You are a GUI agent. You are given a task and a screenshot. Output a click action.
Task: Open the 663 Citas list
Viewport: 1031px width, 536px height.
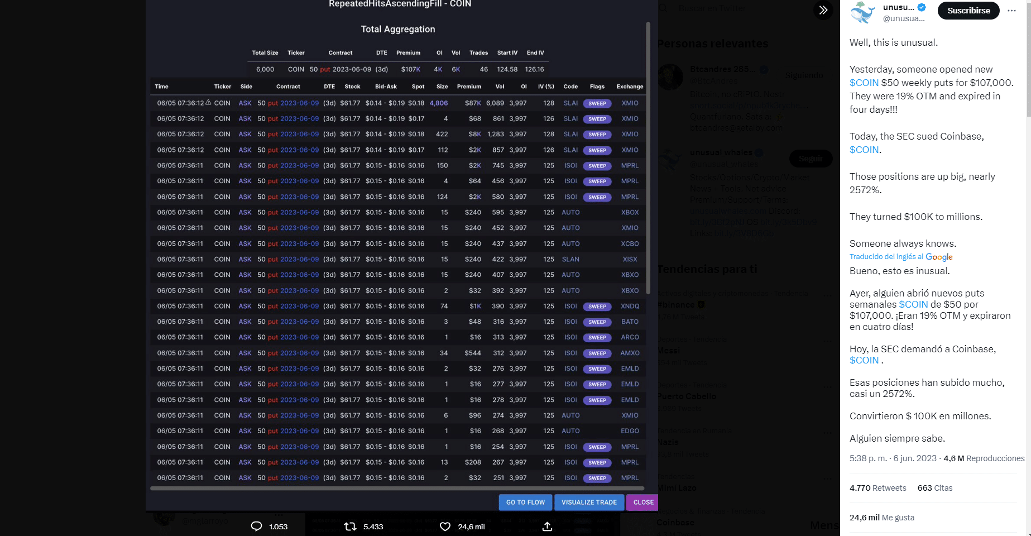tap(935, 488)
